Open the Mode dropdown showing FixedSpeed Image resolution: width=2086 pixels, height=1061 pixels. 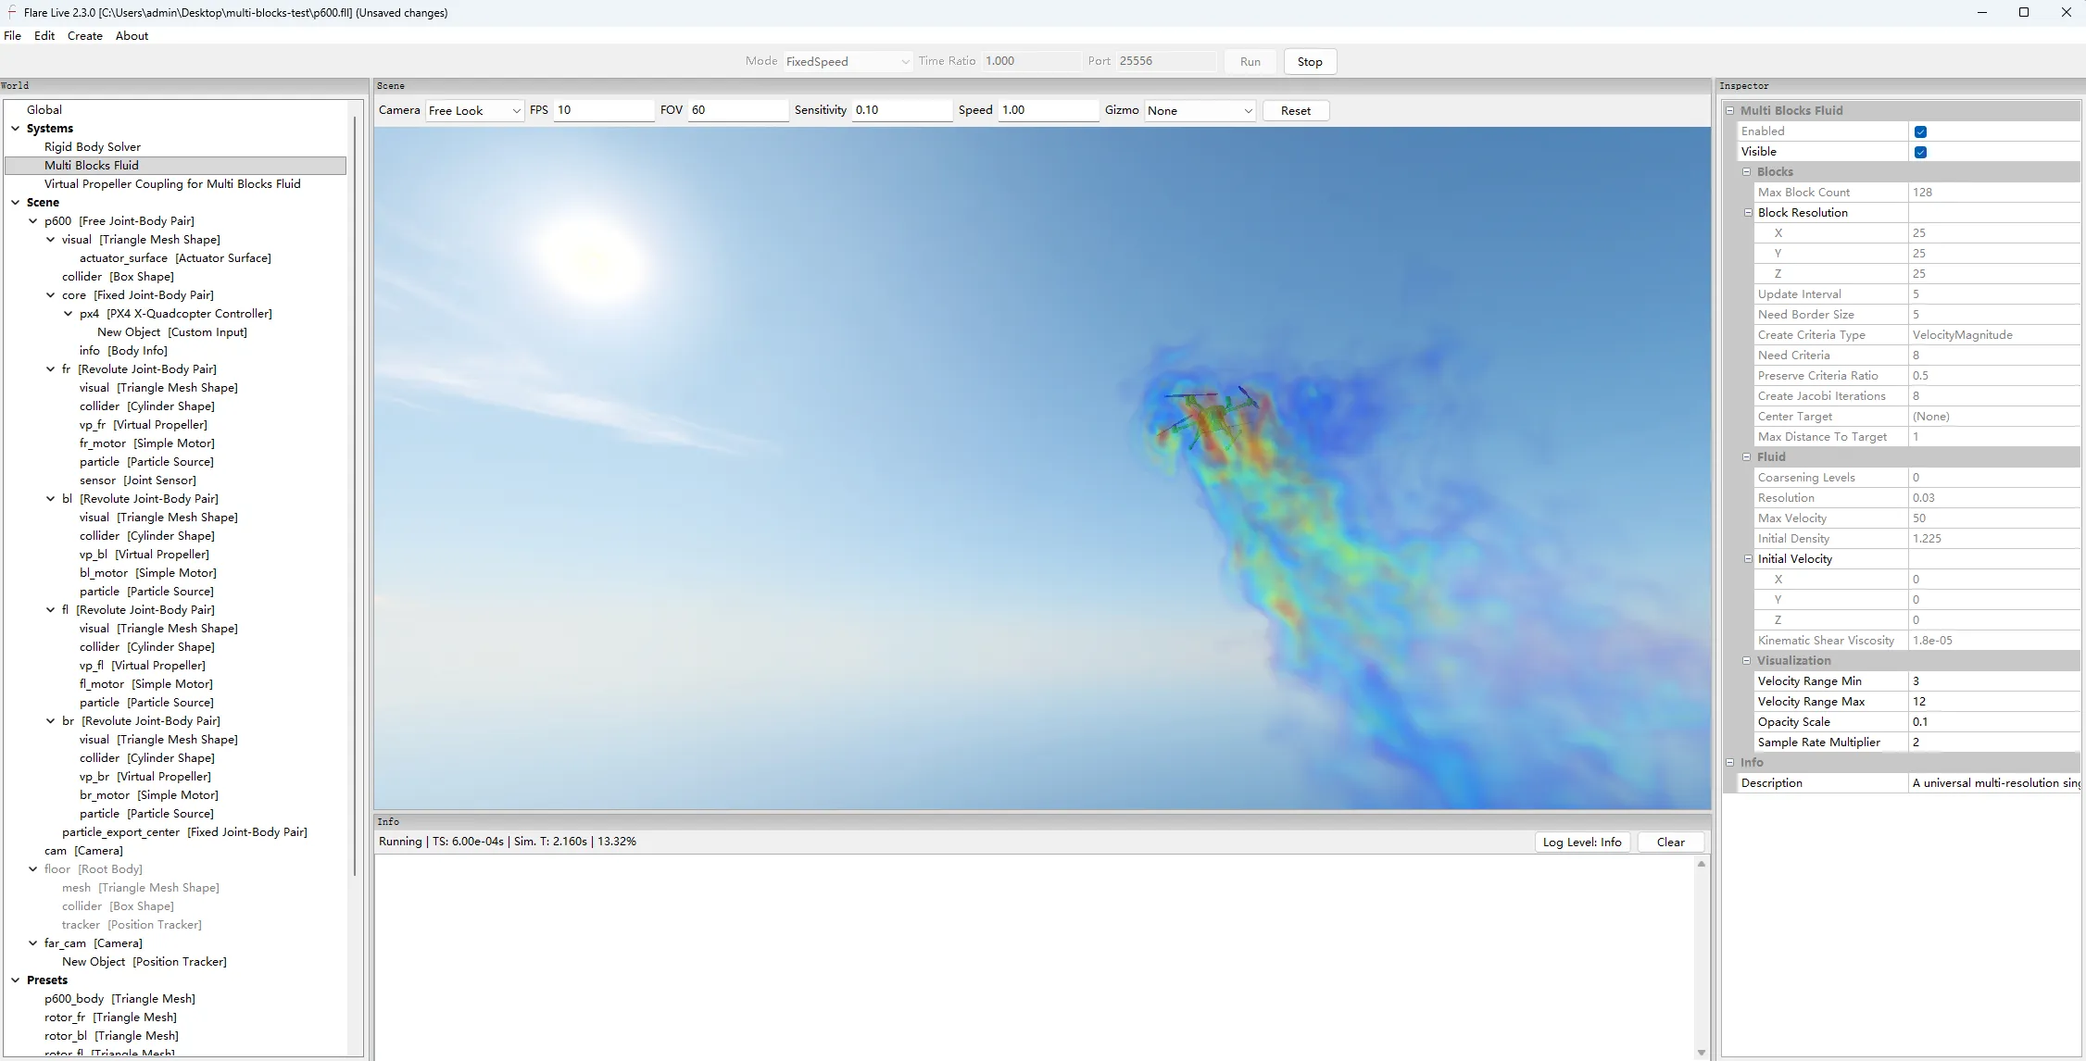point(846,61)
